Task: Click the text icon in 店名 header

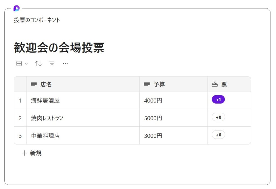Action: click(x=34, y=84)
